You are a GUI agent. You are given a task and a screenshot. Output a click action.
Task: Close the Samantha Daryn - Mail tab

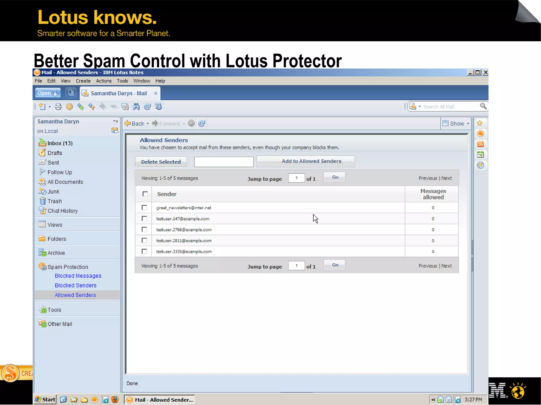156,93
